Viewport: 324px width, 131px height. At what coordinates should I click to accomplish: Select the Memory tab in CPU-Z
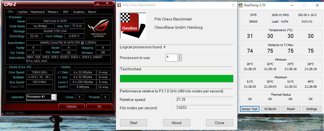53,12
